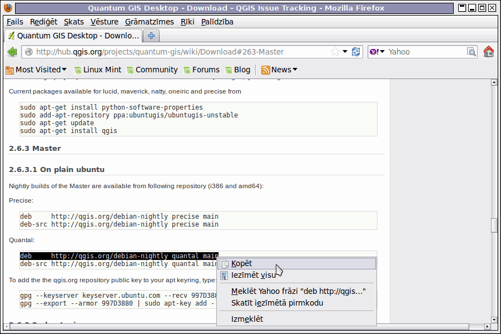
Task: Click the News RSS feed icon
Action: pos(266,70)
